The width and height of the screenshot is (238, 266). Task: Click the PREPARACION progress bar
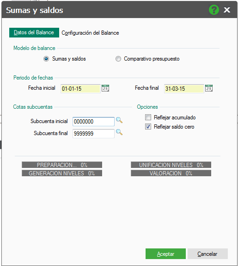pyautogui.click(x=62, y=165)
